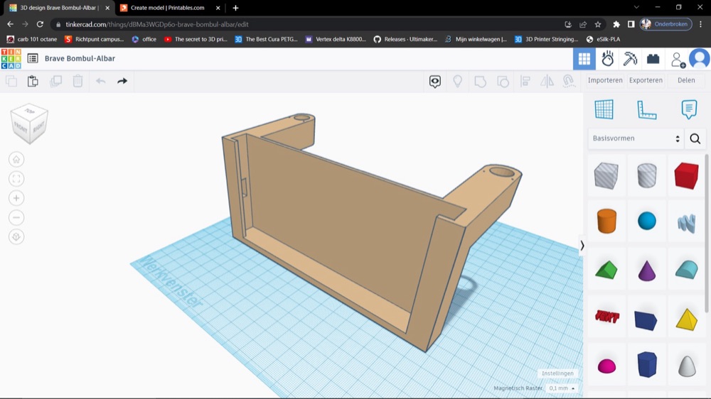Toggle 3D design grid view mode
The image size is (711, 399).
584,59
